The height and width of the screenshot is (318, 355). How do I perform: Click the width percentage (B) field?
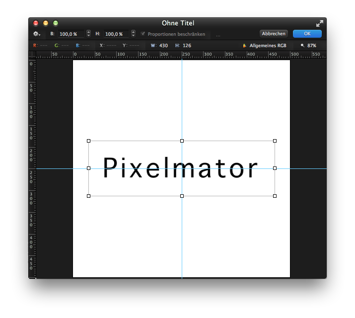(71, 34)
